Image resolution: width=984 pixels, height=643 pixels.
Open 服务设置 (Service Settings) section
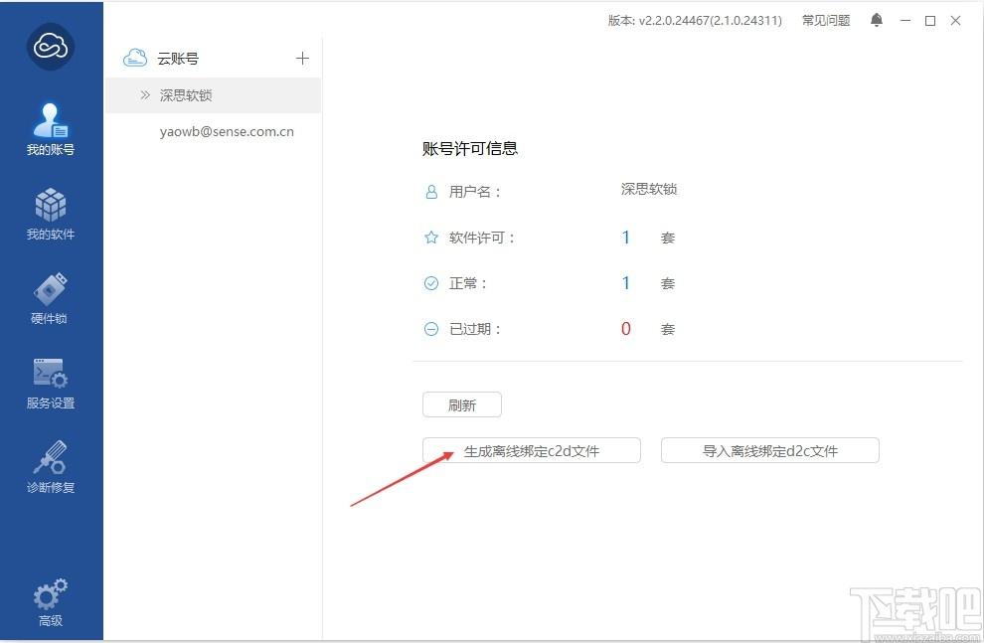click(x=51, y=384)
